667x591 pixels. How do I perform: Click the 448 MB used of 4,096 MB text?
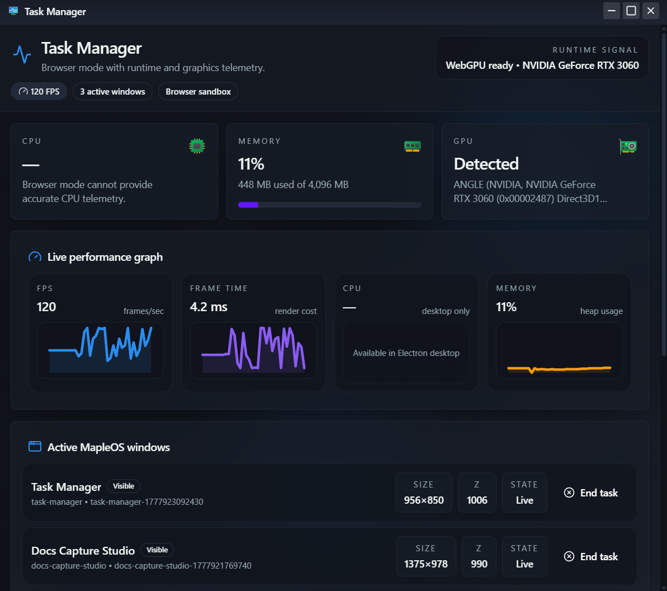click(293, 184)
